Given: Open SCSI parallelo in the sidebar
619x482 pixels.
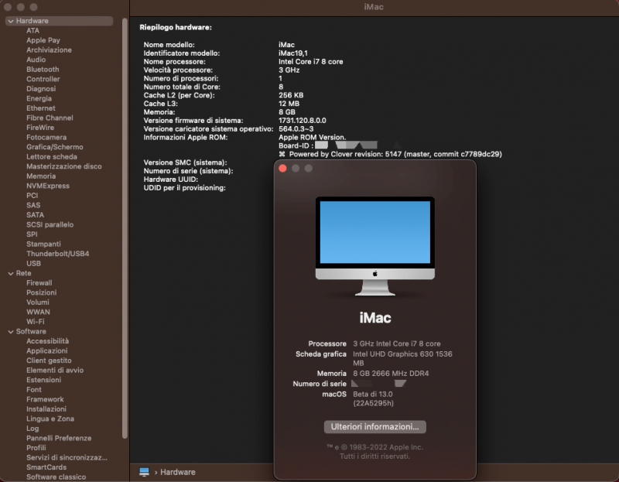Looking at the screenshot, I should coord(50,224).
